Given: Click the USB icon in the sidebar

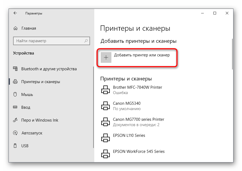Looking at the screenshot, I should click(15, 146).
